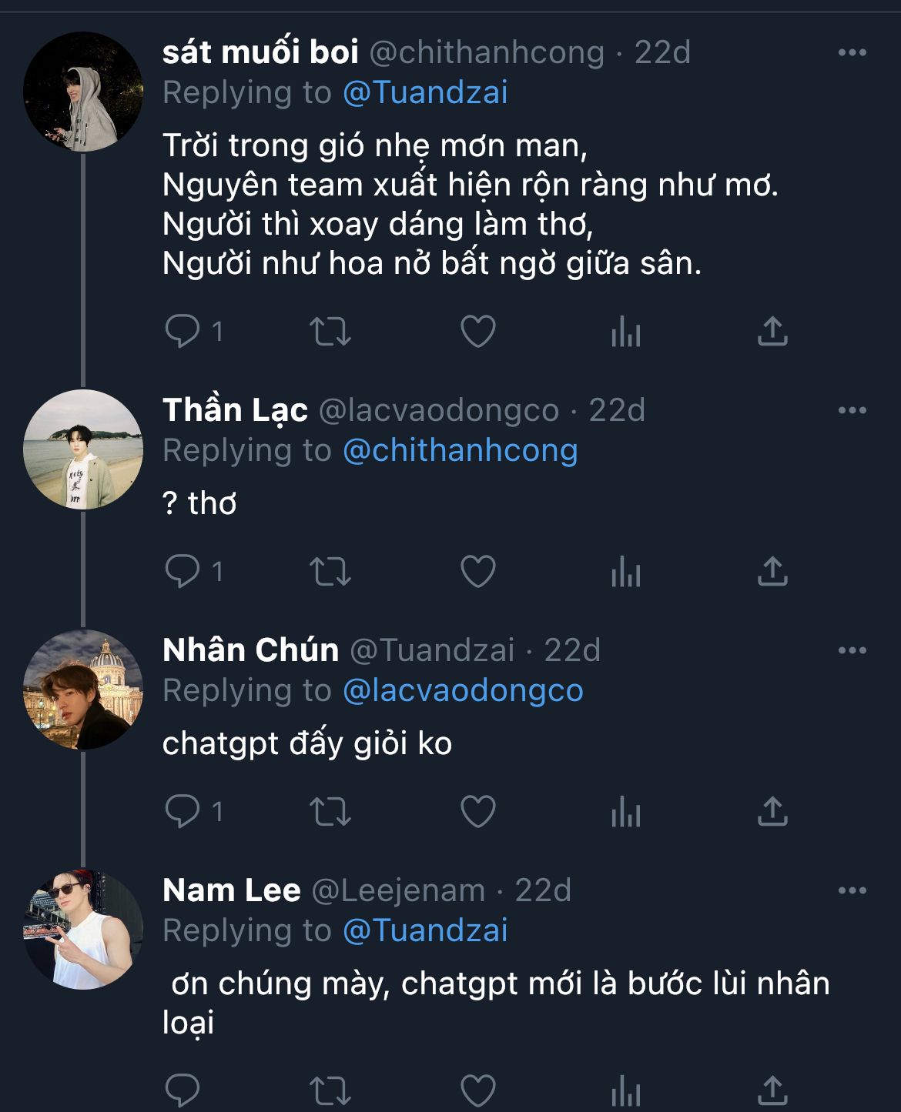Share Thần Lạc's reply
The width and height of the screenshot is (901, 1112).
pyautogui.click(x=772, y=572)
